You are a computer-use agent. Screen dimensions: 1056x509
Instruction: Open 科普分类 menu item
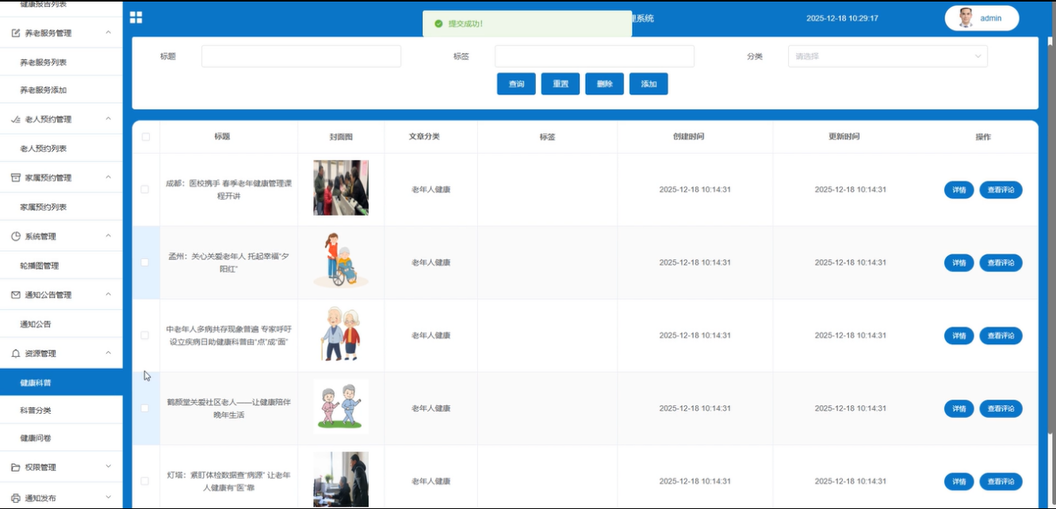pyautogui.click(x=61, y=411)
